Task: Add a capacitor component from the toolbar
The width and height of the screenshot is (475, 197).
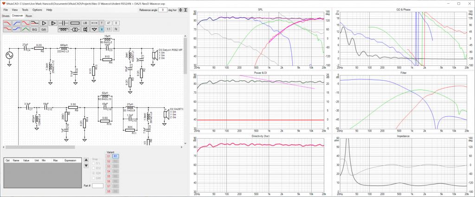Action: click(x=63, y=23)
